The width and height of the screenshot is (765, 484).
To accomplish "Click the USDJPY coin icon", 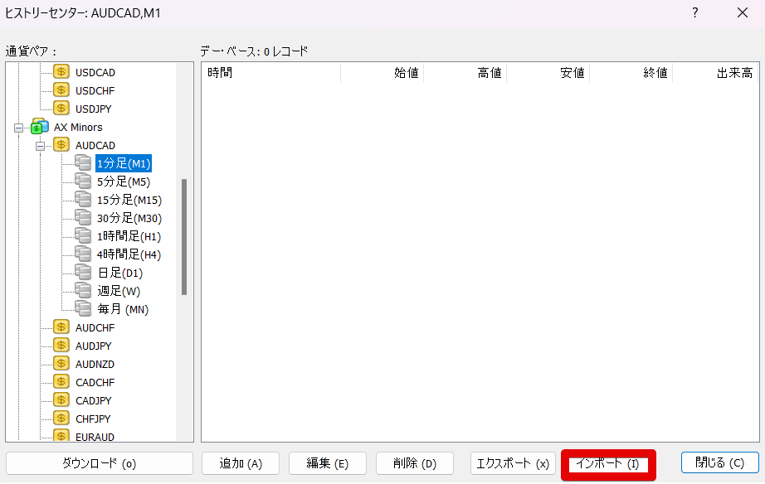I will coord(61,109).
